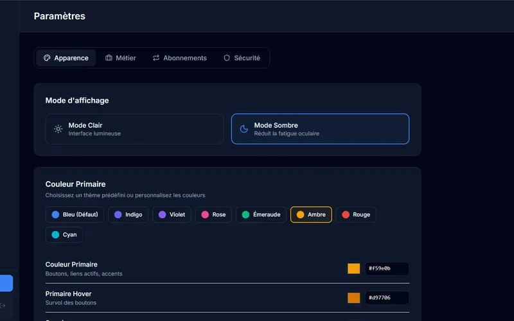
Task: Select the Ambre theme preset
Action: click(311, 214)
